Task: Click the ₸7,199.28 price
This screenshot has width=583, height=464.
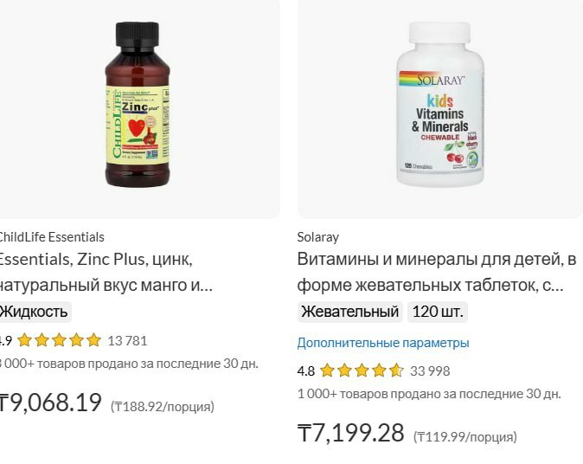Action: tap(350, 432)
